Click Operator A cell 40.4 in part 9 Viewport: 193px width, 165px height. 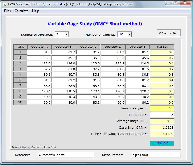[x=39, y=97]
